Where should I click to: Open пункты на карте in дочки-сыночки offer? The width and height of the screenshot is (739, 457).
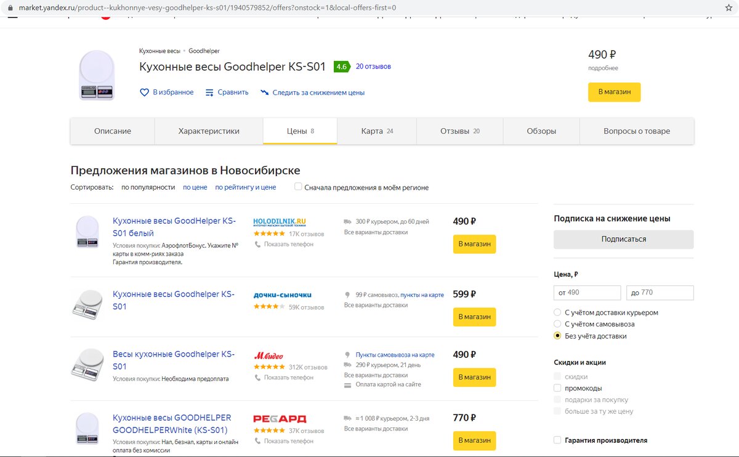[422, 295]
